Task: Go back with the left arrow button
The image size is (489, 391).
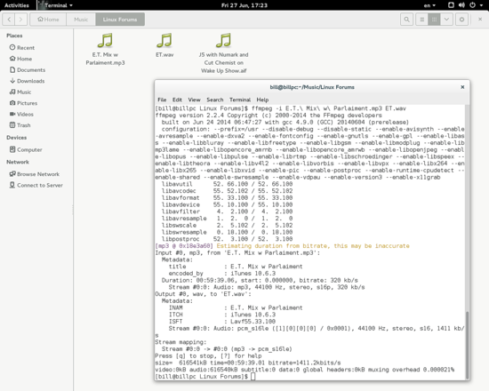Action: pyautogui.click(x=9, y=20)
